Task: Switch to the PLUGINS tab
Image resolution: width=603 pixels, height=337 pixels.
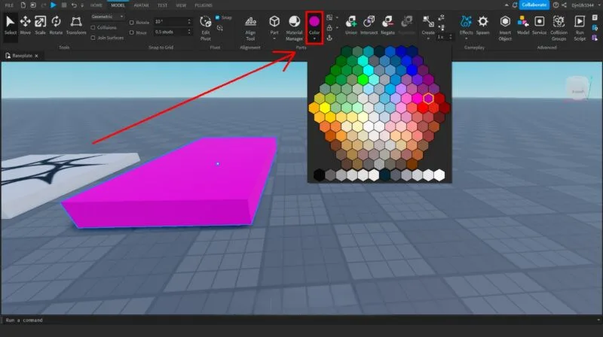Action: 204,5
